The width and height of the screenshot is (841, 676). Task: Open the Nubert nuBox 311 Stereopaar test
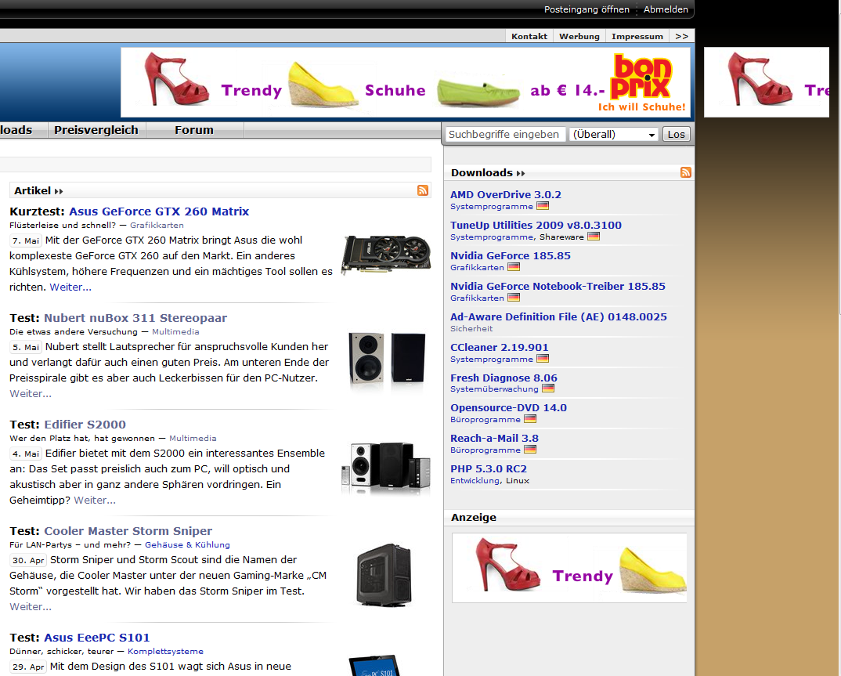click(135, 317)
